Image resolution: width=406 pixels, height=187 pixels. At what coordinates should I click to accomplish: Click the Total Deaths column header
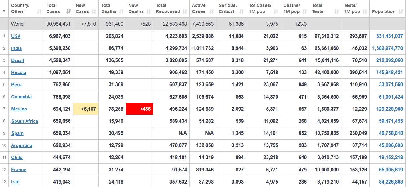tap(112, 9)
